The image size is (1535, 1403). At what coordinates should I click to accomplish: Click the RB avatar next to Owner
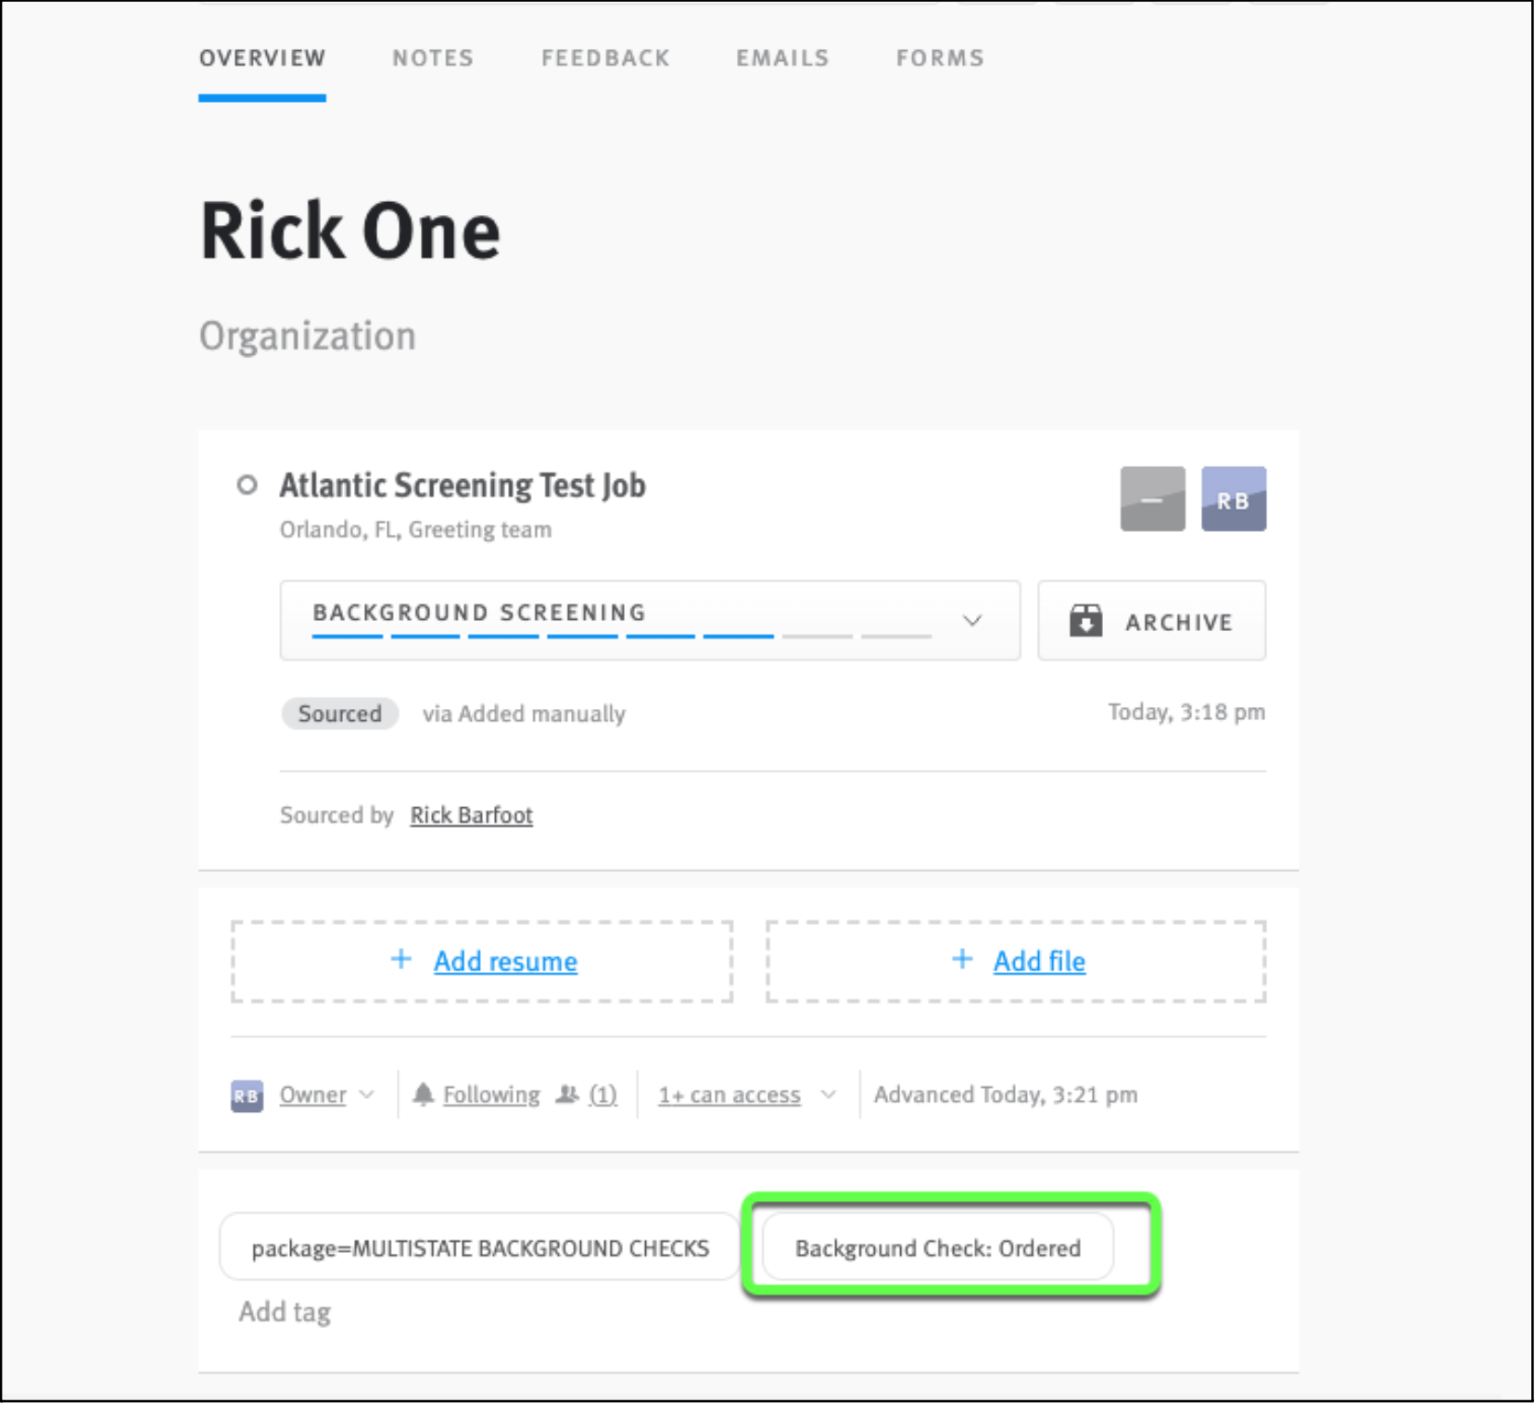click(246, 1095)
